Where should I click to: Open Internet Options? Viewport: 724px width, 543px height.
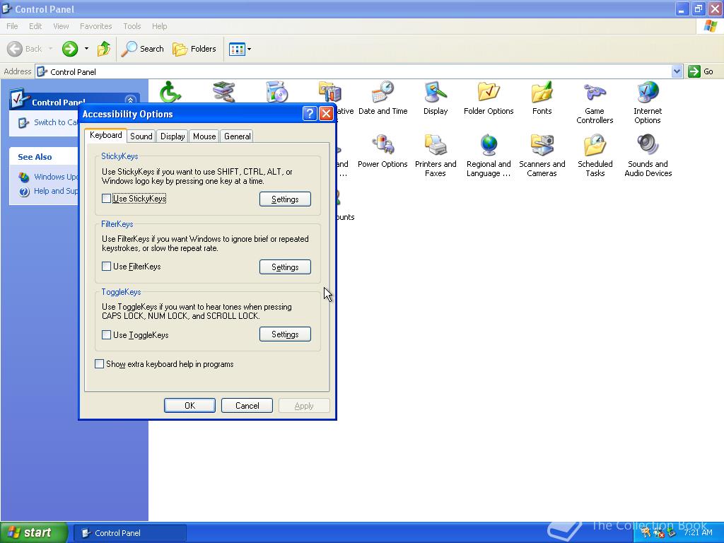coord(648,103)
